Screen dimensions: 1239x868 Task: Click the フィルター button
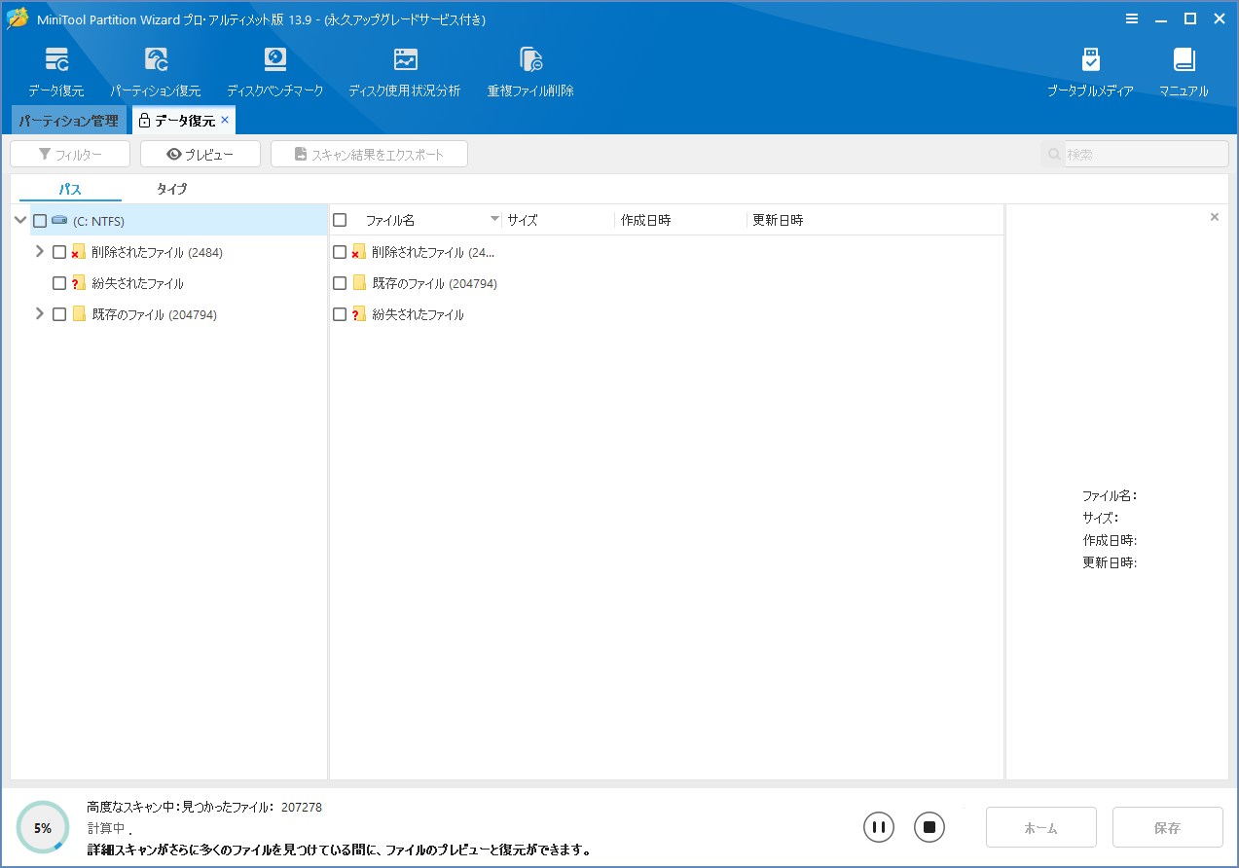pos(70,154)
